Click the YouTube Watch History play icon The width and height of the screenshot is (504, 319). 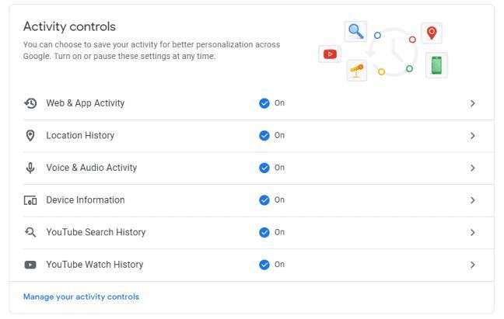[x=30, y=265]
